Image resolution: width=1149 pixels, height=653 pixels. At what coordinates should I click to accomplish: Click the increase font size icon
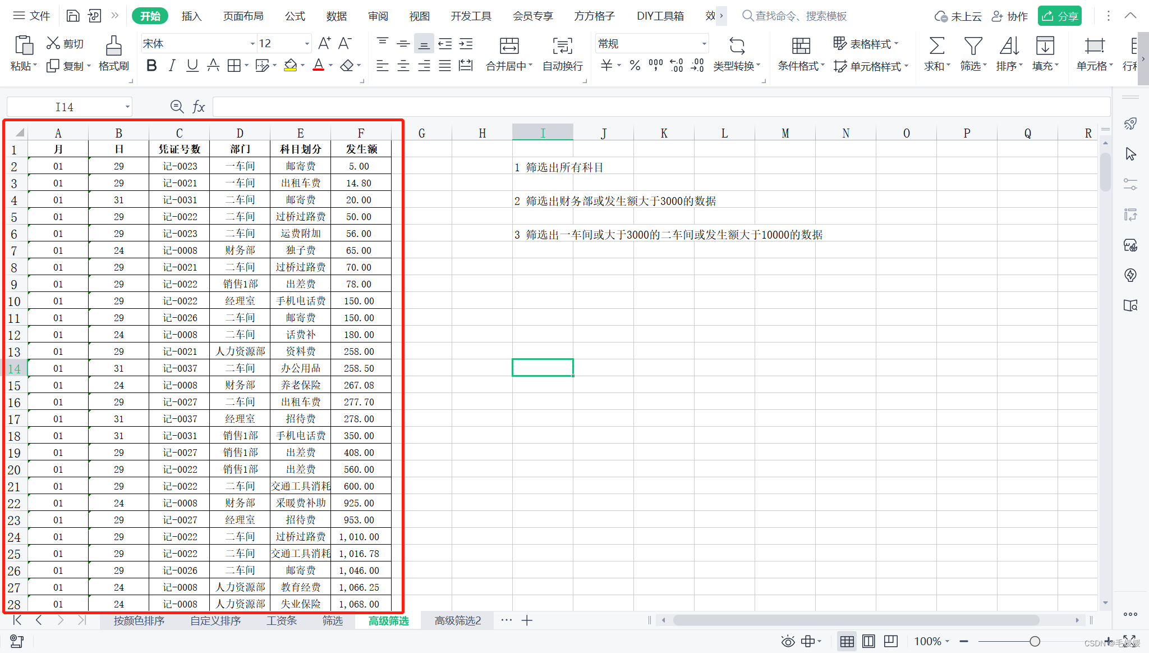[324, 43]
